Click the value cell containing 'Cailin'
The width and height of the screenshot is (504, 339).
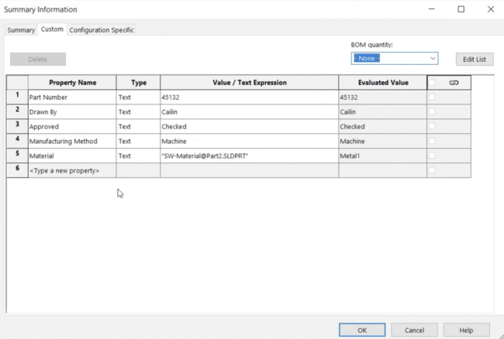click(x=250, y=112)
